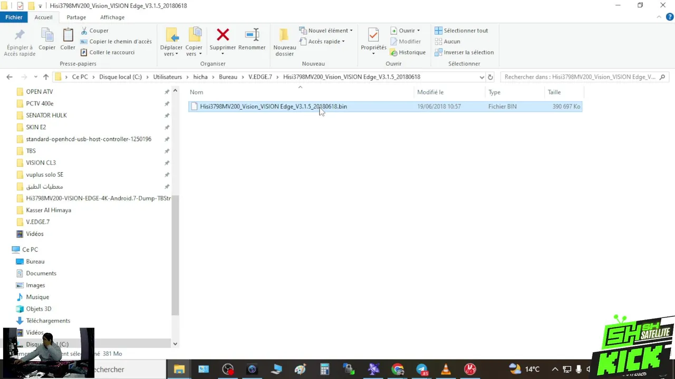
Task: Click the Renommer icon
Action: coord(252,35)
